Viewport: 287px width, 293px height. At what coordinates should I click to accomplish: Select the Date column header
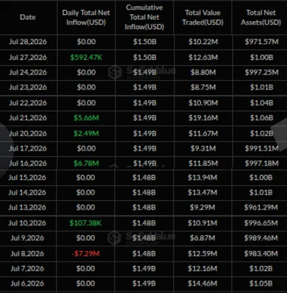pos(28,17)
